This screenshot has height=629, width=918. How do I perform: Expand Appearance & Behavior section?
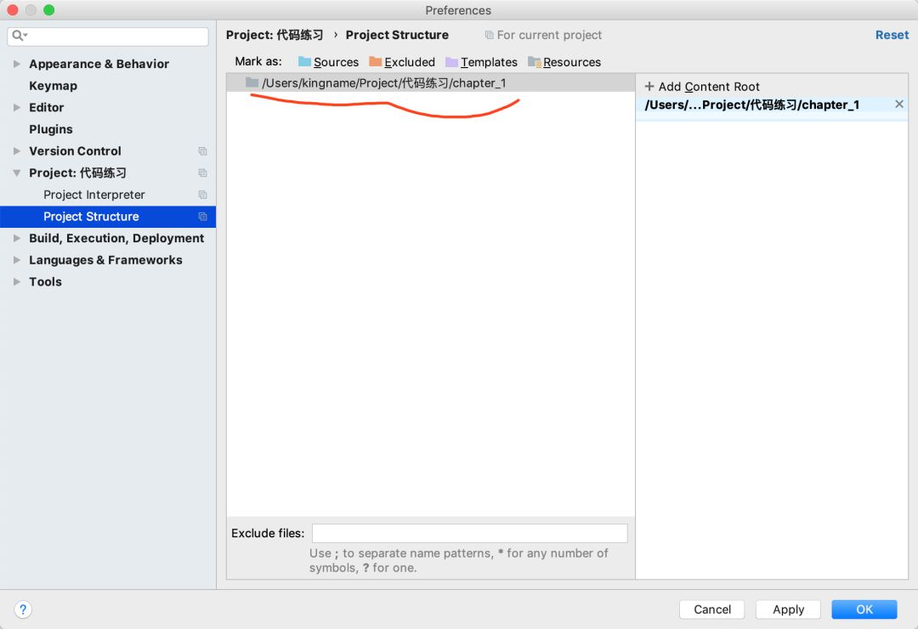pyautogui.click(x=17, y=64)
